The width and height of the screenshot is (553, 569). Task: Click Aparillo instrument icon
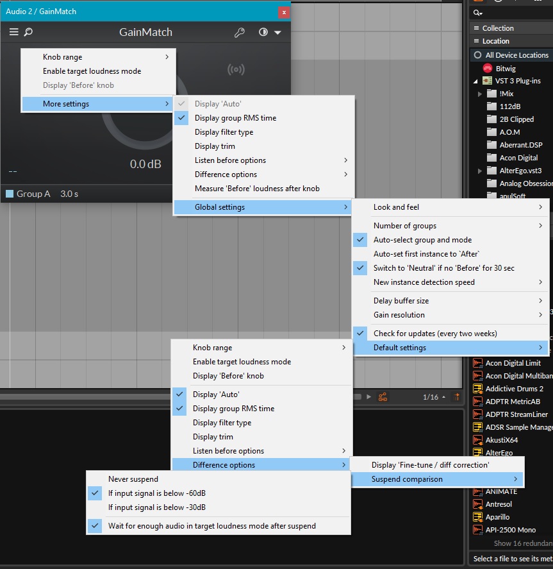point(477,517)
